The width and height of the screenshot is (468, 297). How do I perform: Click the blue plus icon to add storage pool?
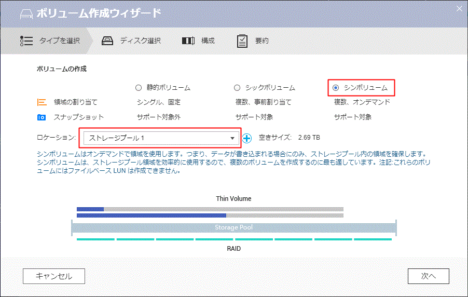(246, 138)
